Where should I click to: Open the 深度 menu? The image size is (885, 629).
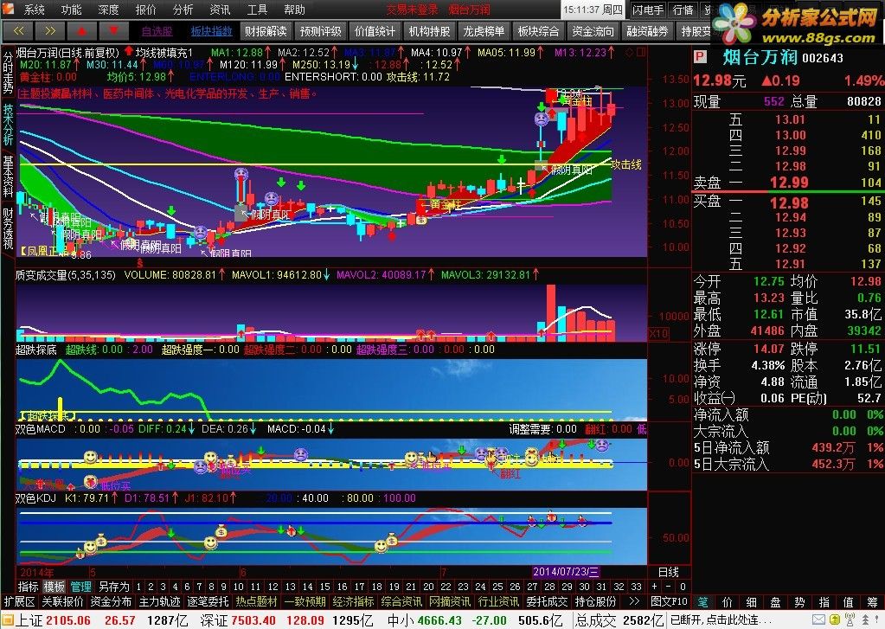tap(108, 10)
